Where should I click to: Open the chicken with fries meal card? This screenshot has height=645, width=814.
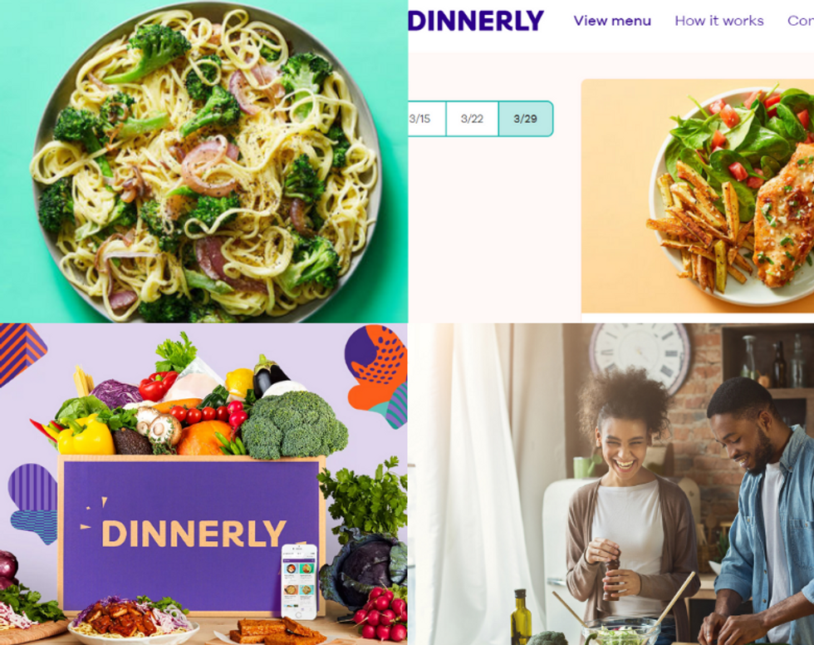click(697, 196)
